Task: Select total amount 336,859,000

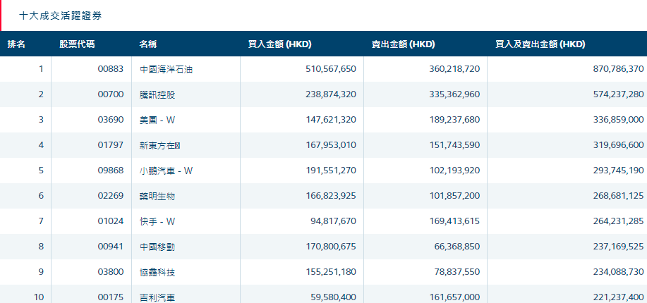Action: click(618, 120)
